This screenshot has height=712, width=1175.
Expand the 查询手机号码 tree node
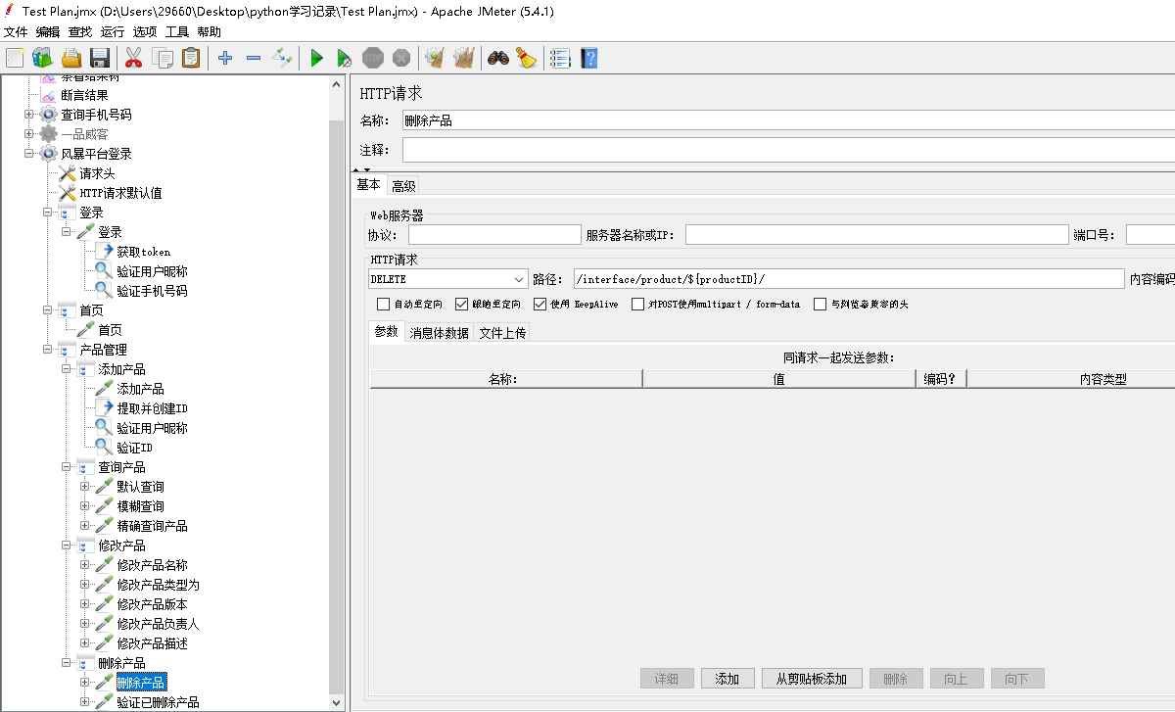click(29, 115)
